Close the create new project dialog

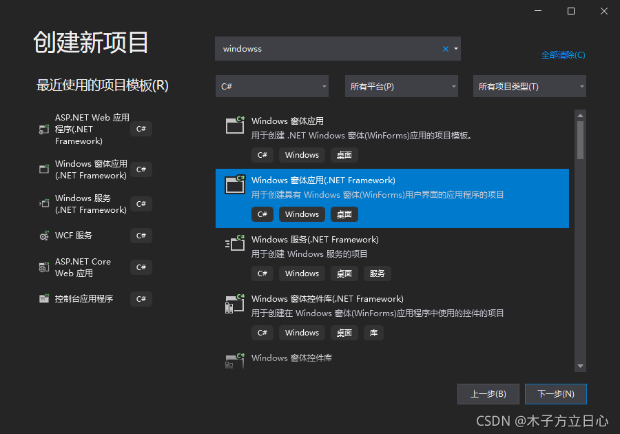pos(604,11)
